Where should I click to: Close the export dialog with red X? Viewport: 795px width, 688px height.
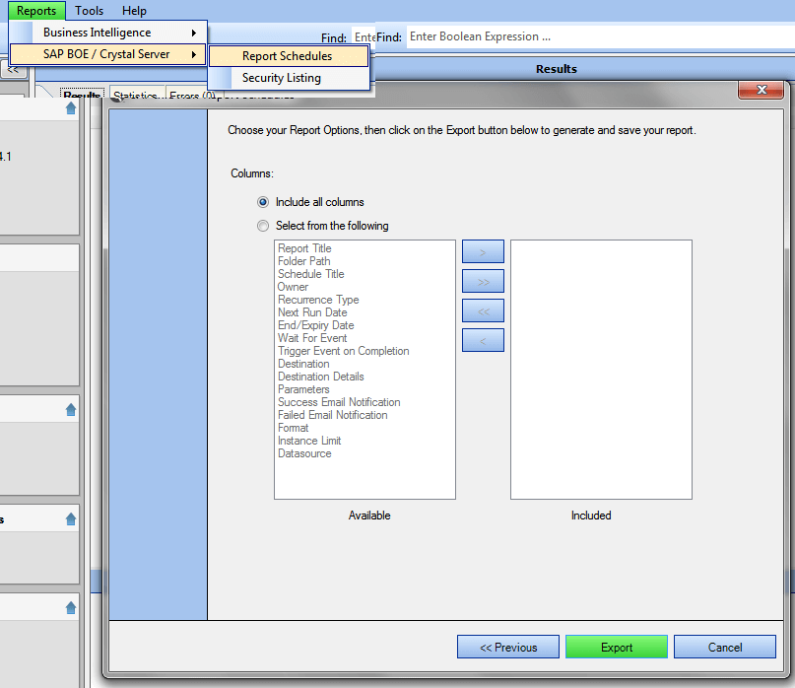pos(762,91)
